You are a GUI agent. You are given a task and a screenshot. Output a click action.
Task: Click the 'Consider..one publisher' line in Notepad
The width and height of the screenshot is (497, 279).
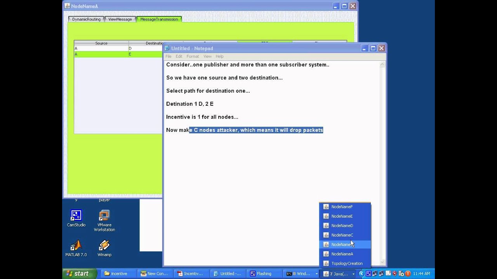[x=248, y=65]
